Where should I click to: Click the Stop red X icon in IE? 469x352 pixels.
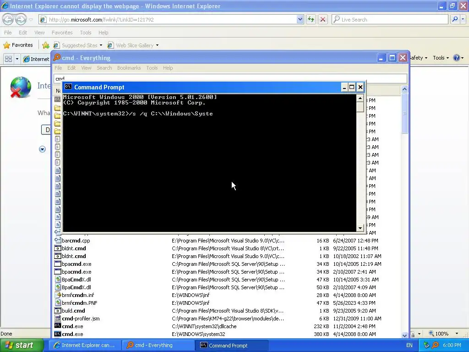[x=323, y=19]
